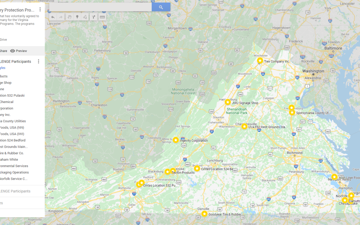
Task: Pick the Add directions tool
Action: click(x=94, y=17)
